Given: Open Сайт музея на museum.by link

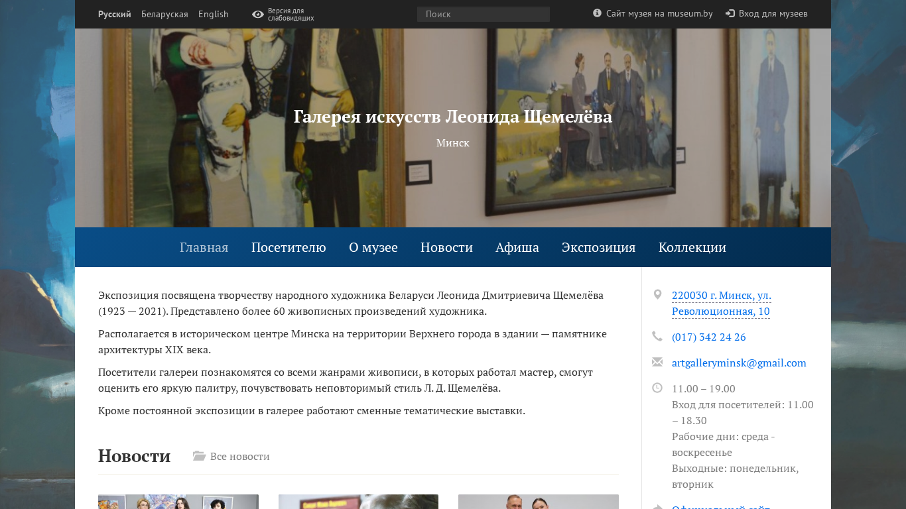Looking at the screenshot, I should (x=659, y=13).
